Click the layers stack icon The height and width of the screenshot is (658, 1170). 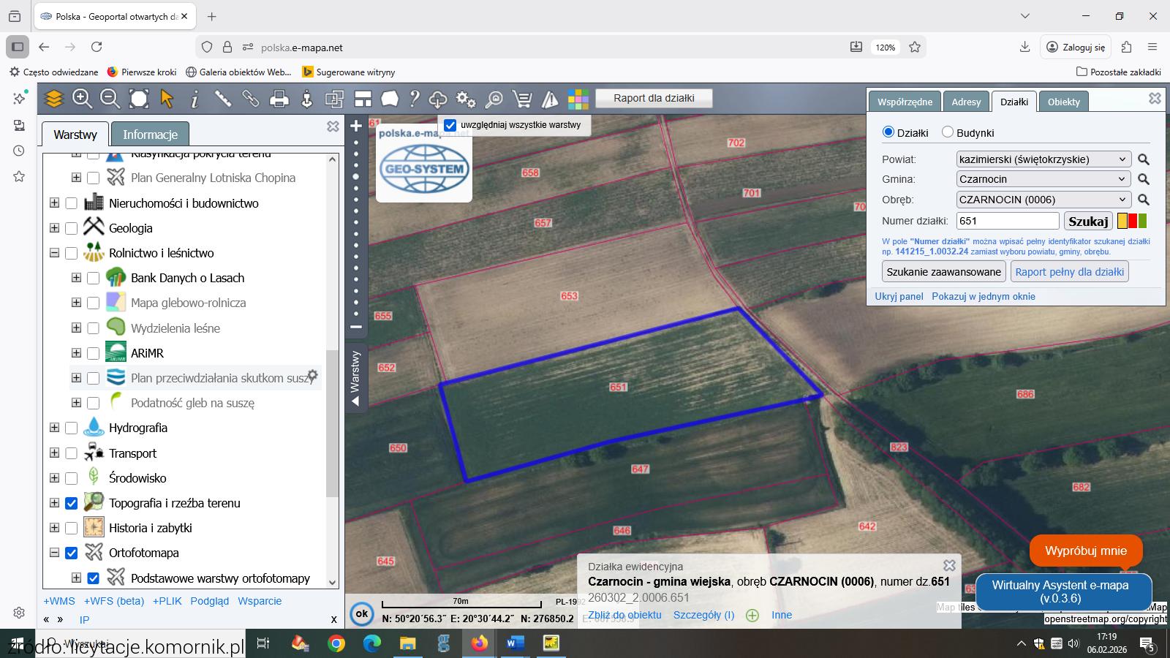pos(53,99)
